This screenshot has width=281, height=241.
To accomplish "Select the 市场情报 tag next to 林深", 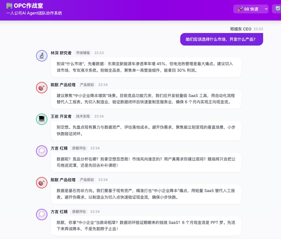I will click(83, 53).
